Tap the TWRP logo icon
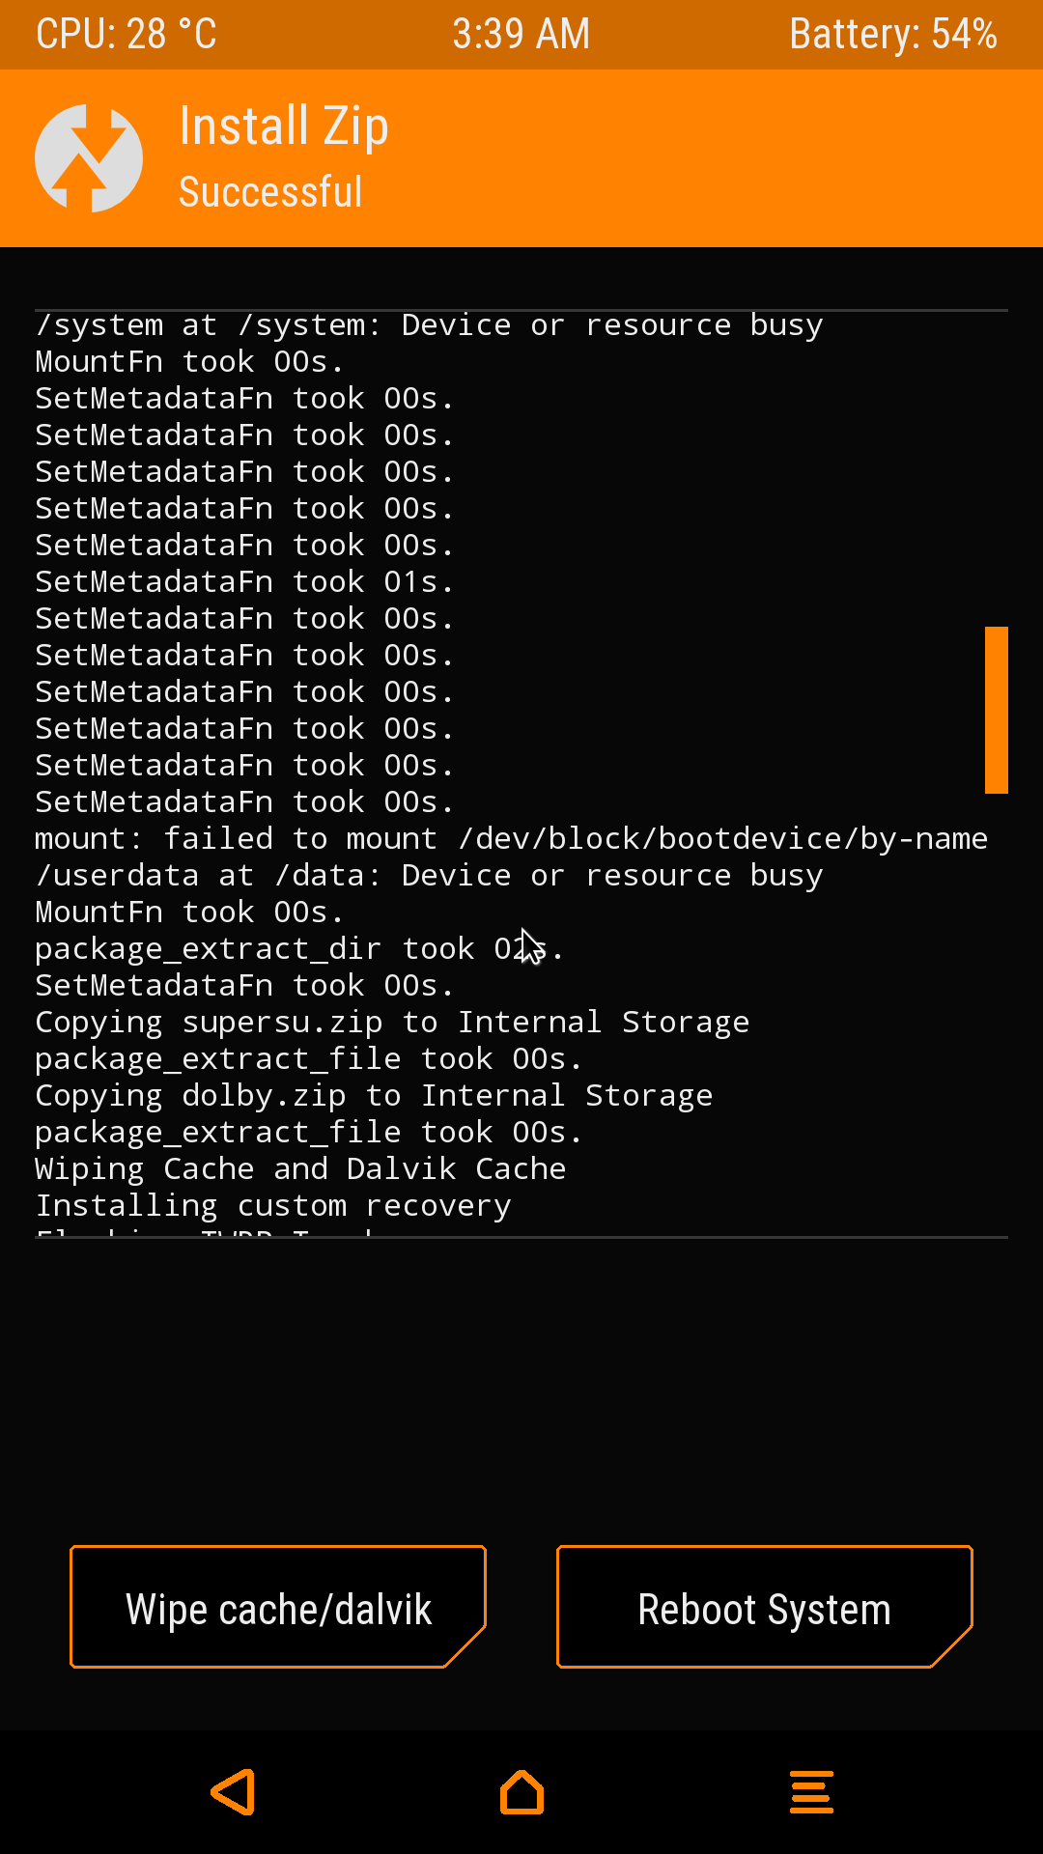1043x1854 pixels. (x=89, y=158)
